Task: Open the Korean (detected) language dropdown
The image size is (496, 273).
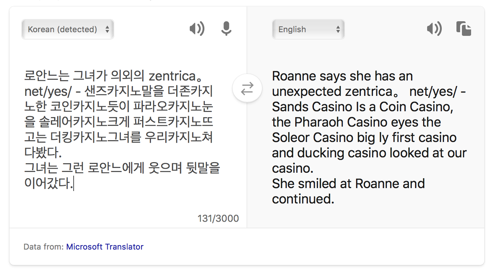Action: tap(68, 29)
